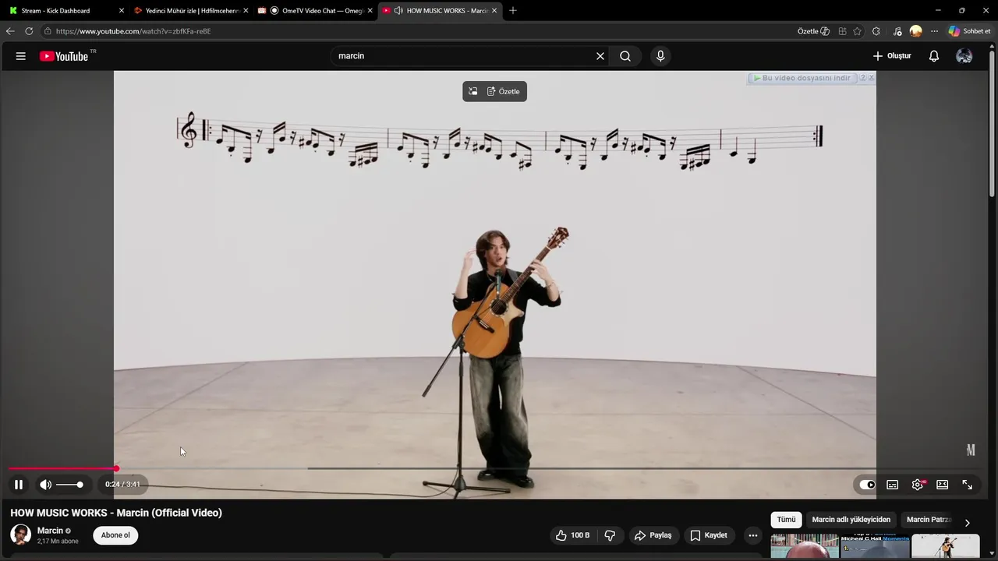Open help on the download overlay

pyautogui.click(x=863, y=78)
